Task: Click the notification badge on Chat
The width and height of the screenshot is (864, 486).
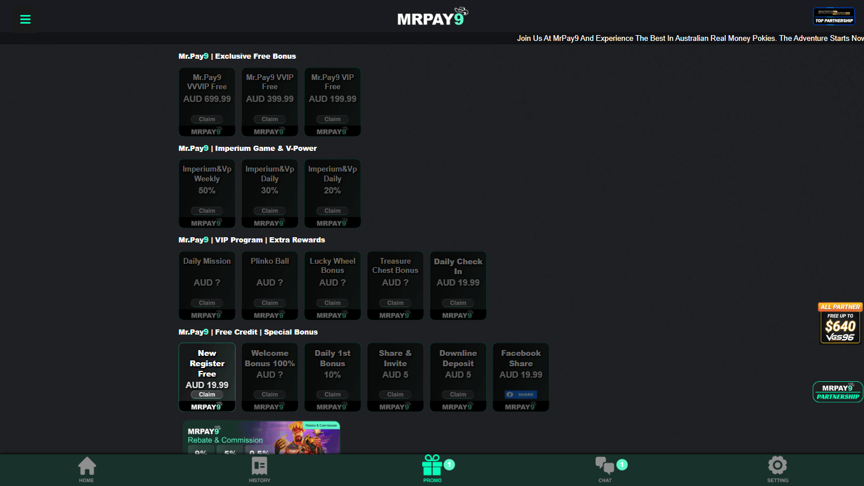Action: click(x=622, y=465)
